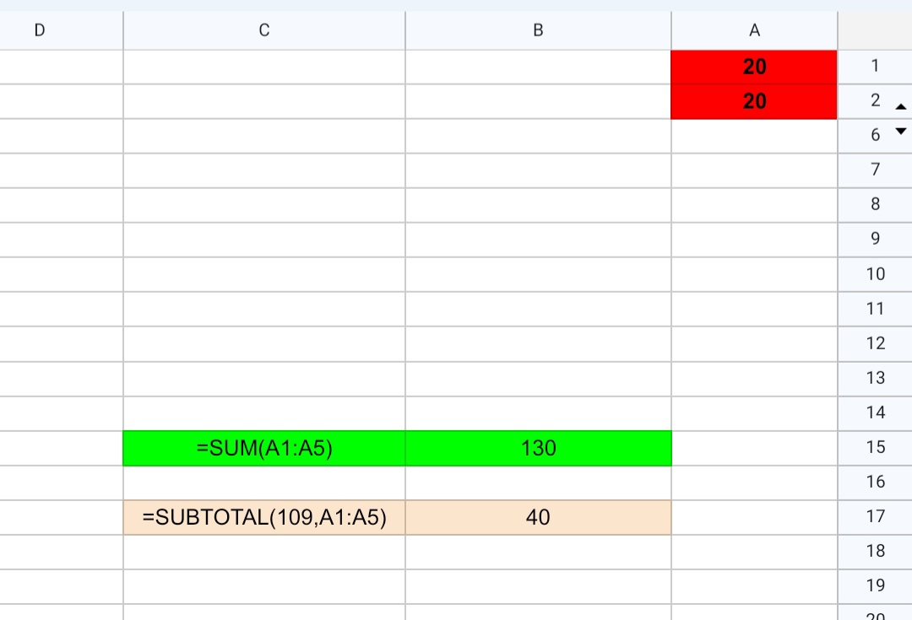Click the empty cell C18 under the SUBTOTAL formula
Image resolution: width=912 pixels, height=620 pixels.
[264, 551]
